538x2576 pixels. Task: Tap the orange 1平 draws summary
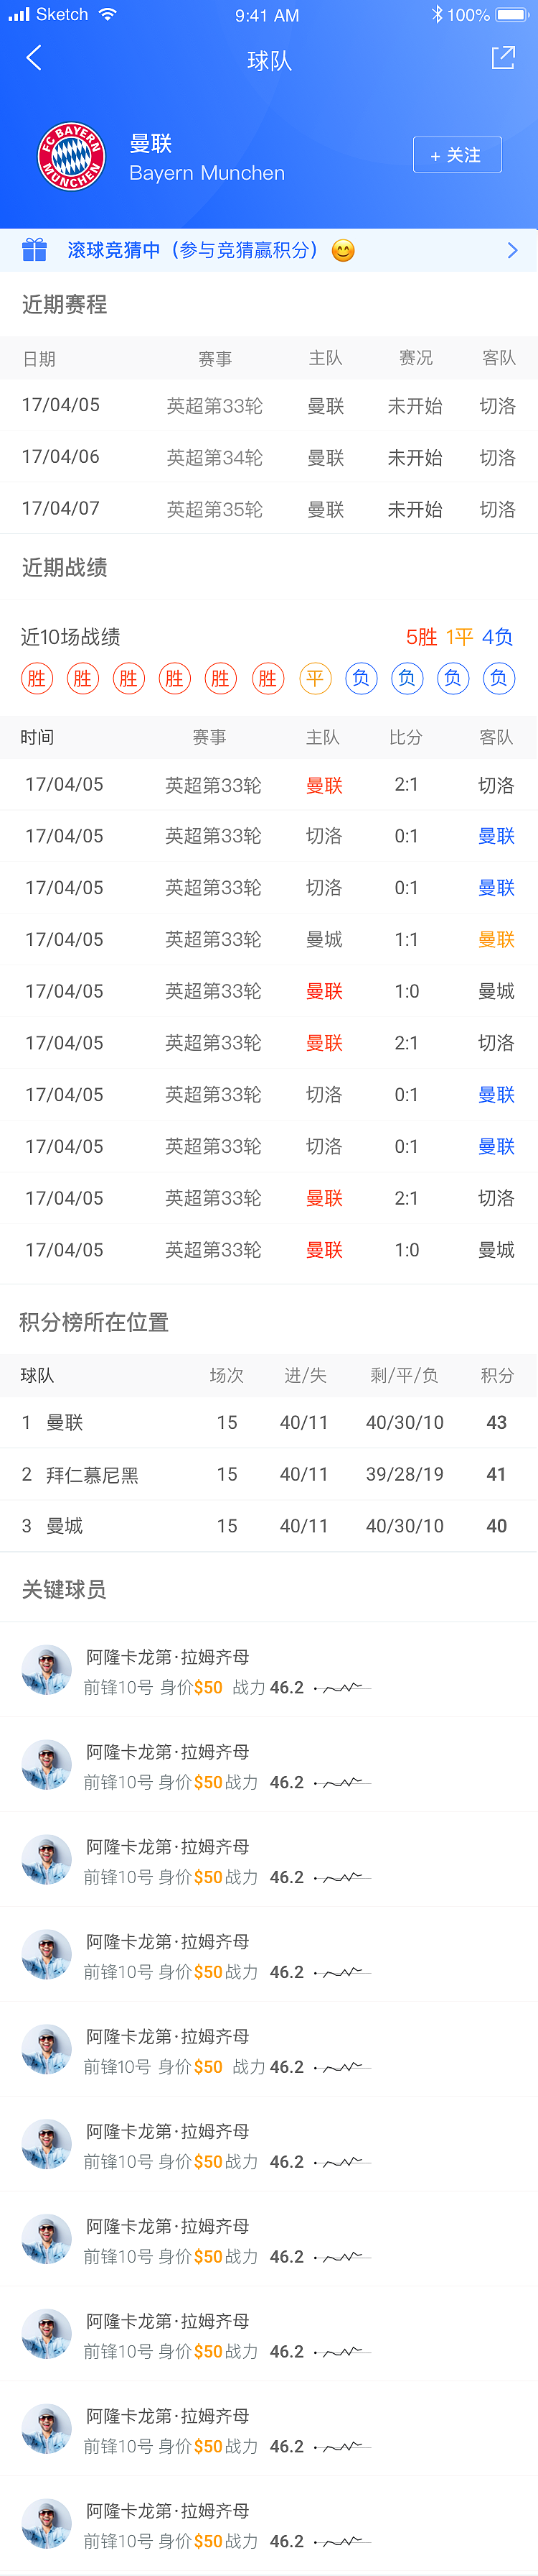pyautogui.click(x=459, y=637)
